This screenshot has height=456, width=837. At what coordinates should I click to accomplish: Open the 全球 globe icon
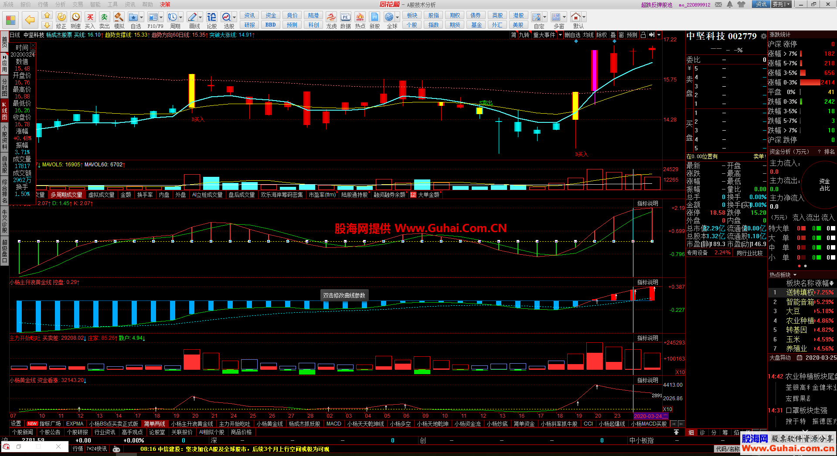(x=389, y=17)
